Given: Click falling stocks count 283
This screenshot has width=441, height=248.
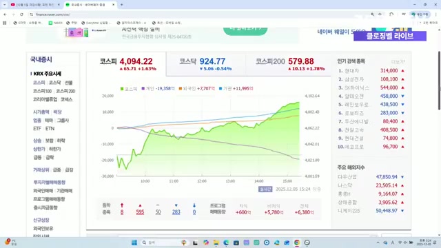Looking at the screenshot, I should pyautogui.click(x=176, y=212).
